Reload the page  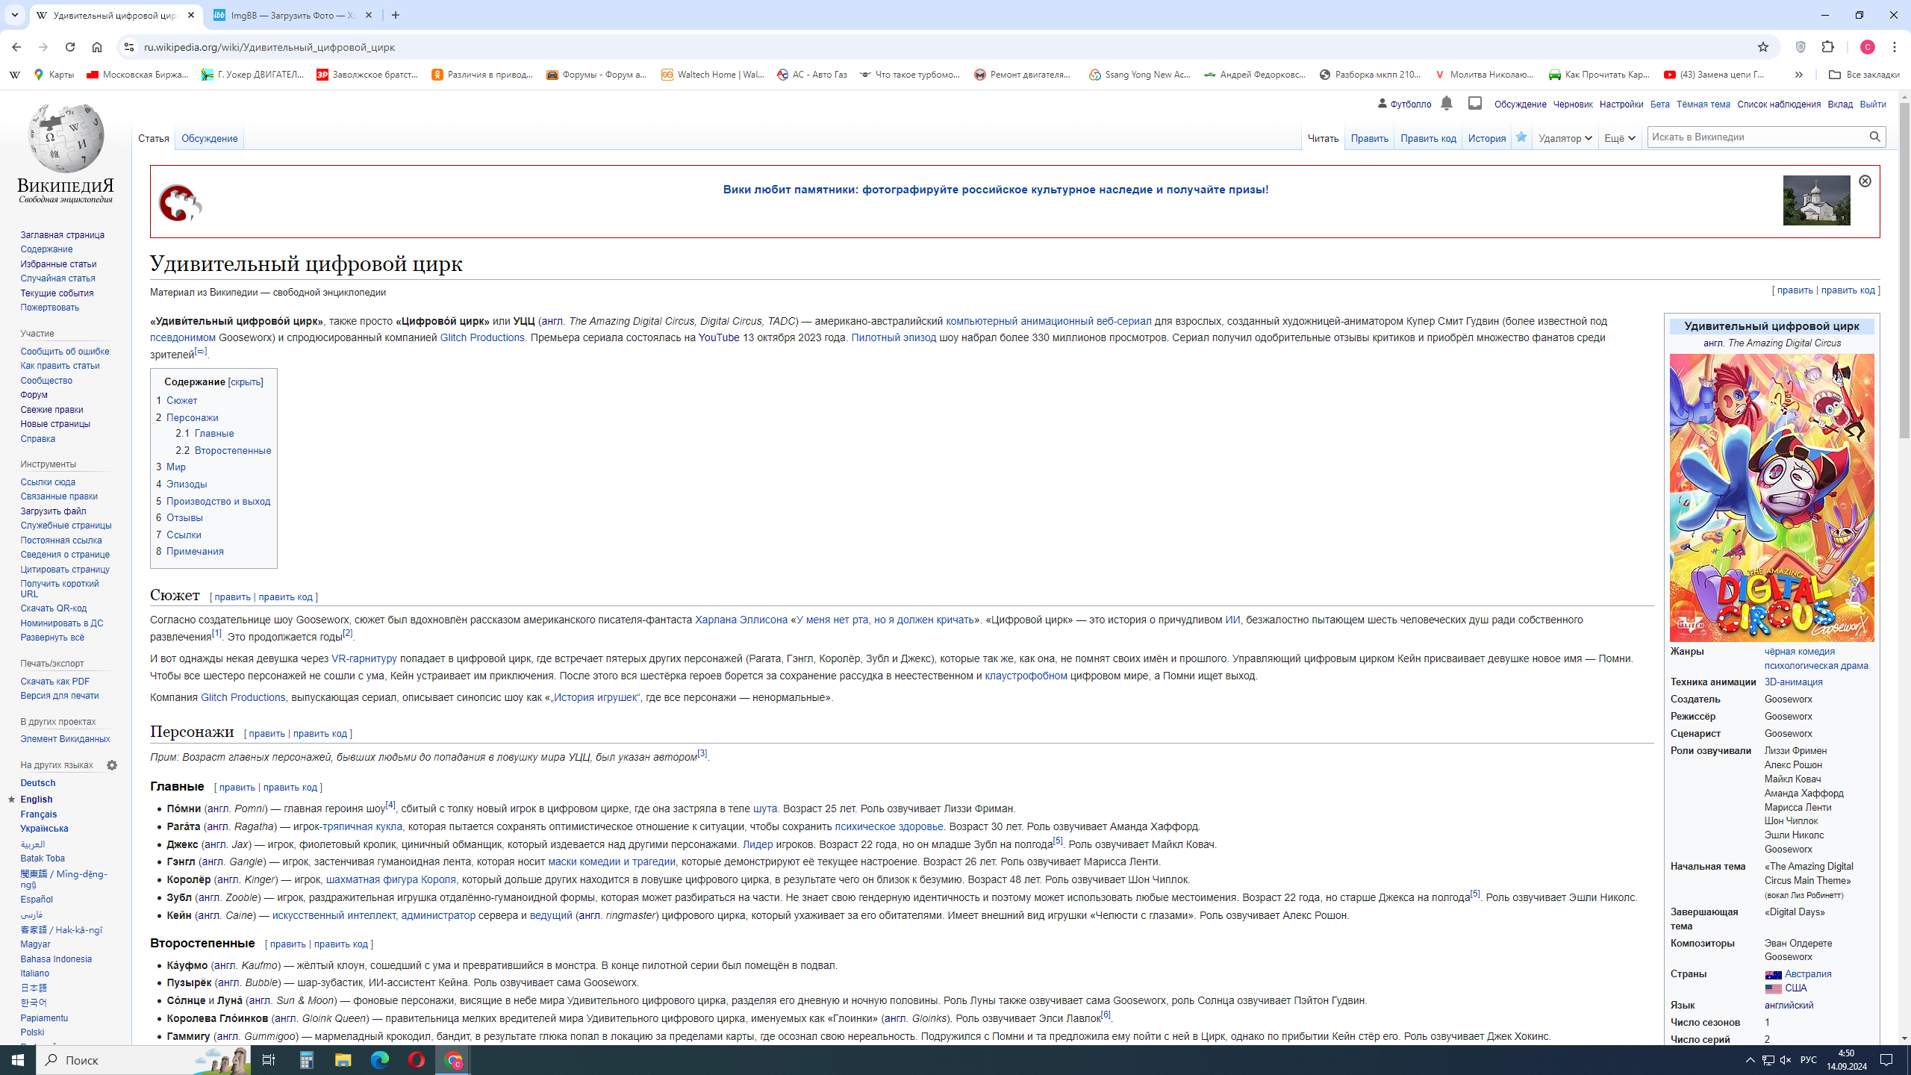(x=70, y=47)
